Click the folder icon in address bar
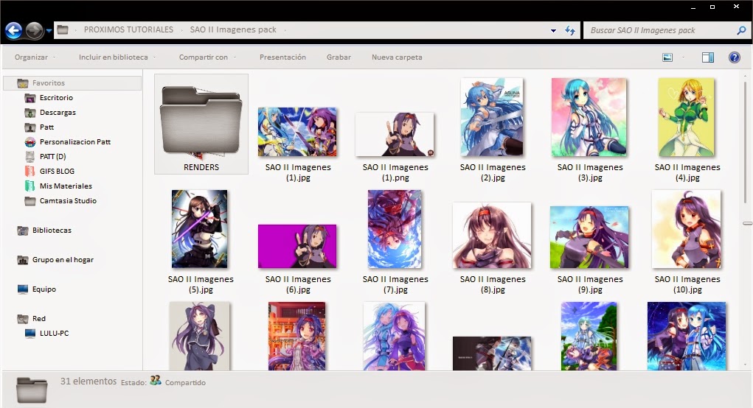The height and width of the screenshot is (408, 753). [63, 29]
